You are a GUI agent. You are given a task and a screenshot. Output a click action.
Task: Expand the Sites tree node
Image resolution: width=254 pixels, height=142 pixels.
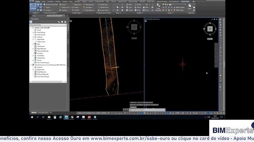click(x=33, y=44)
